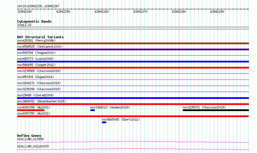Click the nsv6057350 (Wu2021) label

click(x=34, y=113)
